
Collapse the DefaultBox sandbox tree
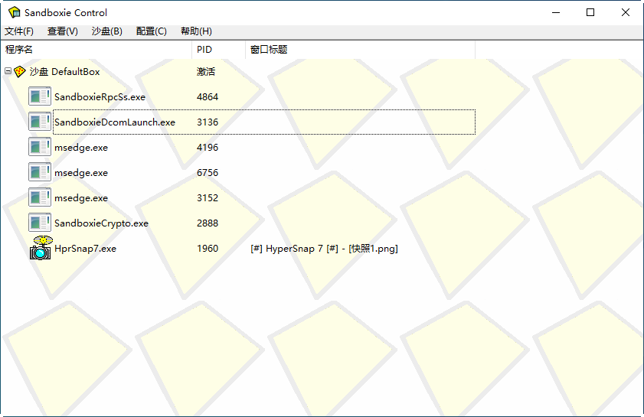tap(8, 71)
